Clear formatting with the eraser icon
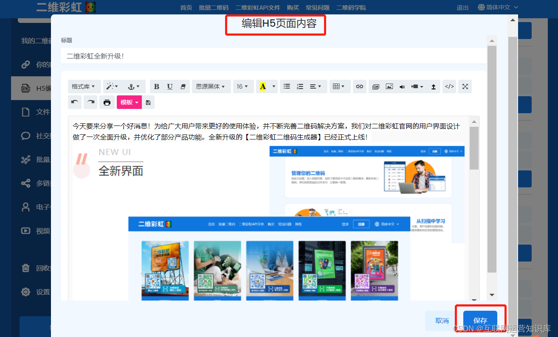558x337 pixels. coord(183,86)
